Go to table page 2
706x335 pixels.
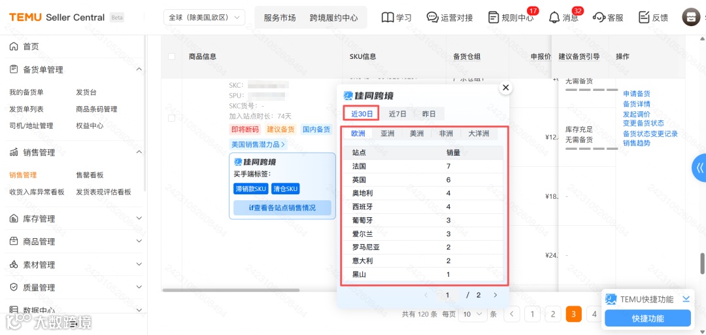click(x=554, y=314)
